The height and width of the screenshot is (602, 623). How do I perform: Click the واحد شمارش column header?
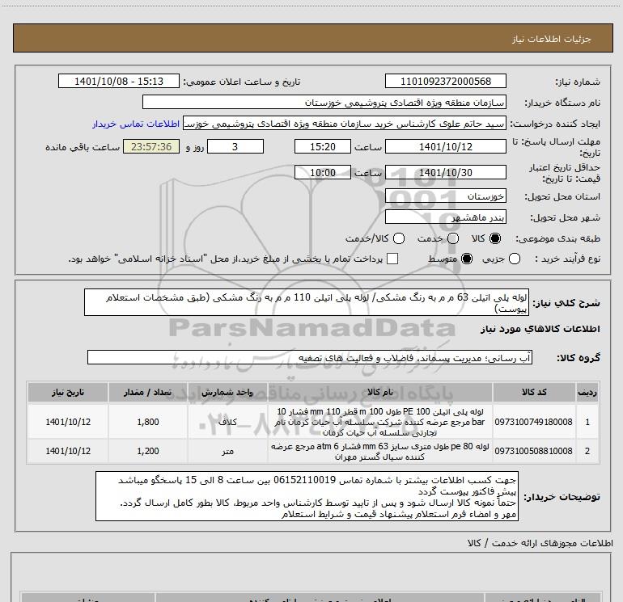coord(227,393)
